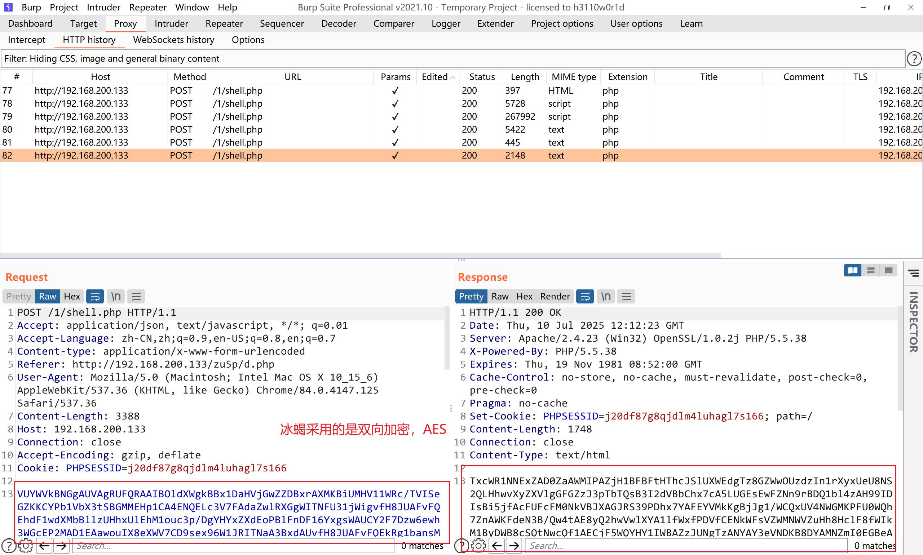Open Request message editor menu icon

tap(136, 297)
